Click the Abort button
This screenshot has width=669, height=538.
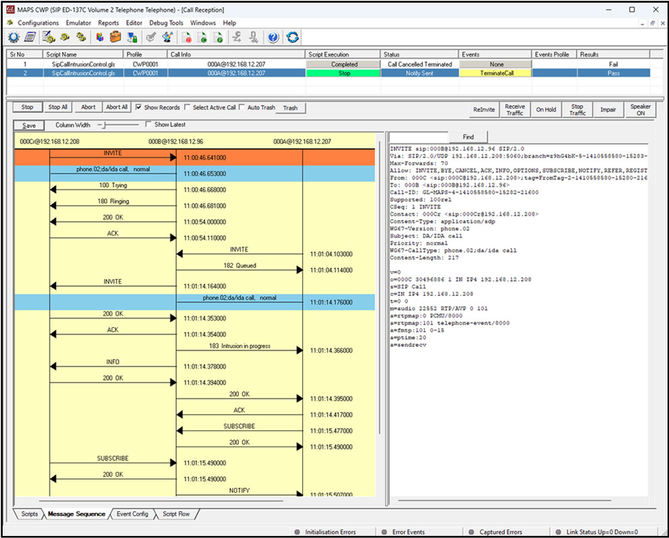click(x=88, y=107)
